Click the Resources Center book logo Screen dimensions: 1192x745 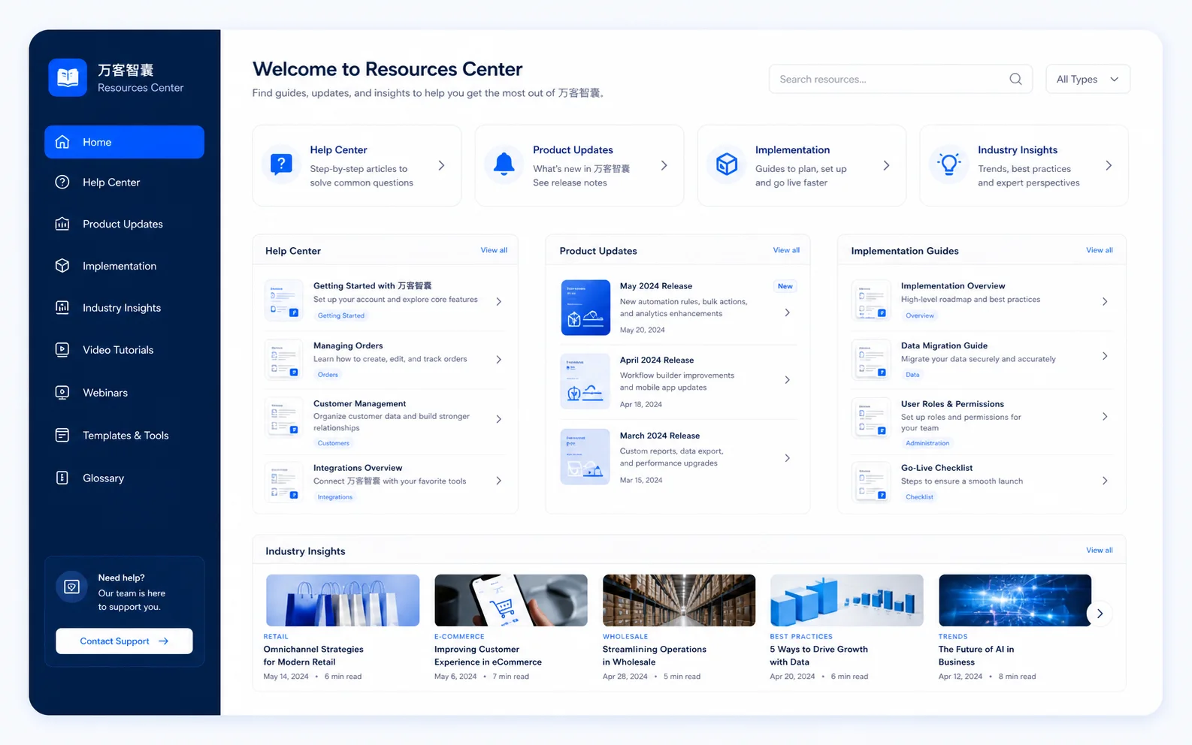click(x=68, y=77)
